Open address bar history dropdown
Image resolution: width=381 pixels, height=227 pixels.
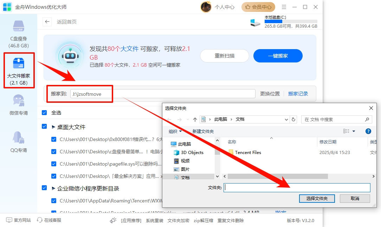click(286, 119)
